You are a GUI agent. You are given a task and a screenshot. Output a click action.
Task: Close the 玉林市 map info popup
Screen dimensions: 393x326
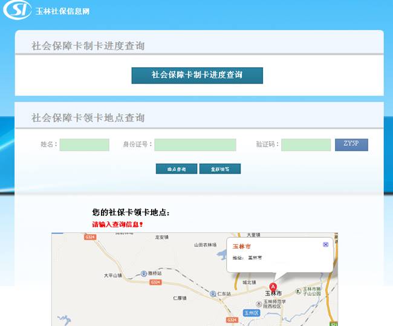point(325,244)
